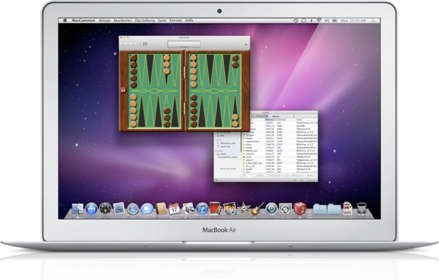Click the Spotlight magnifier in menu bar

click(373, 20)
